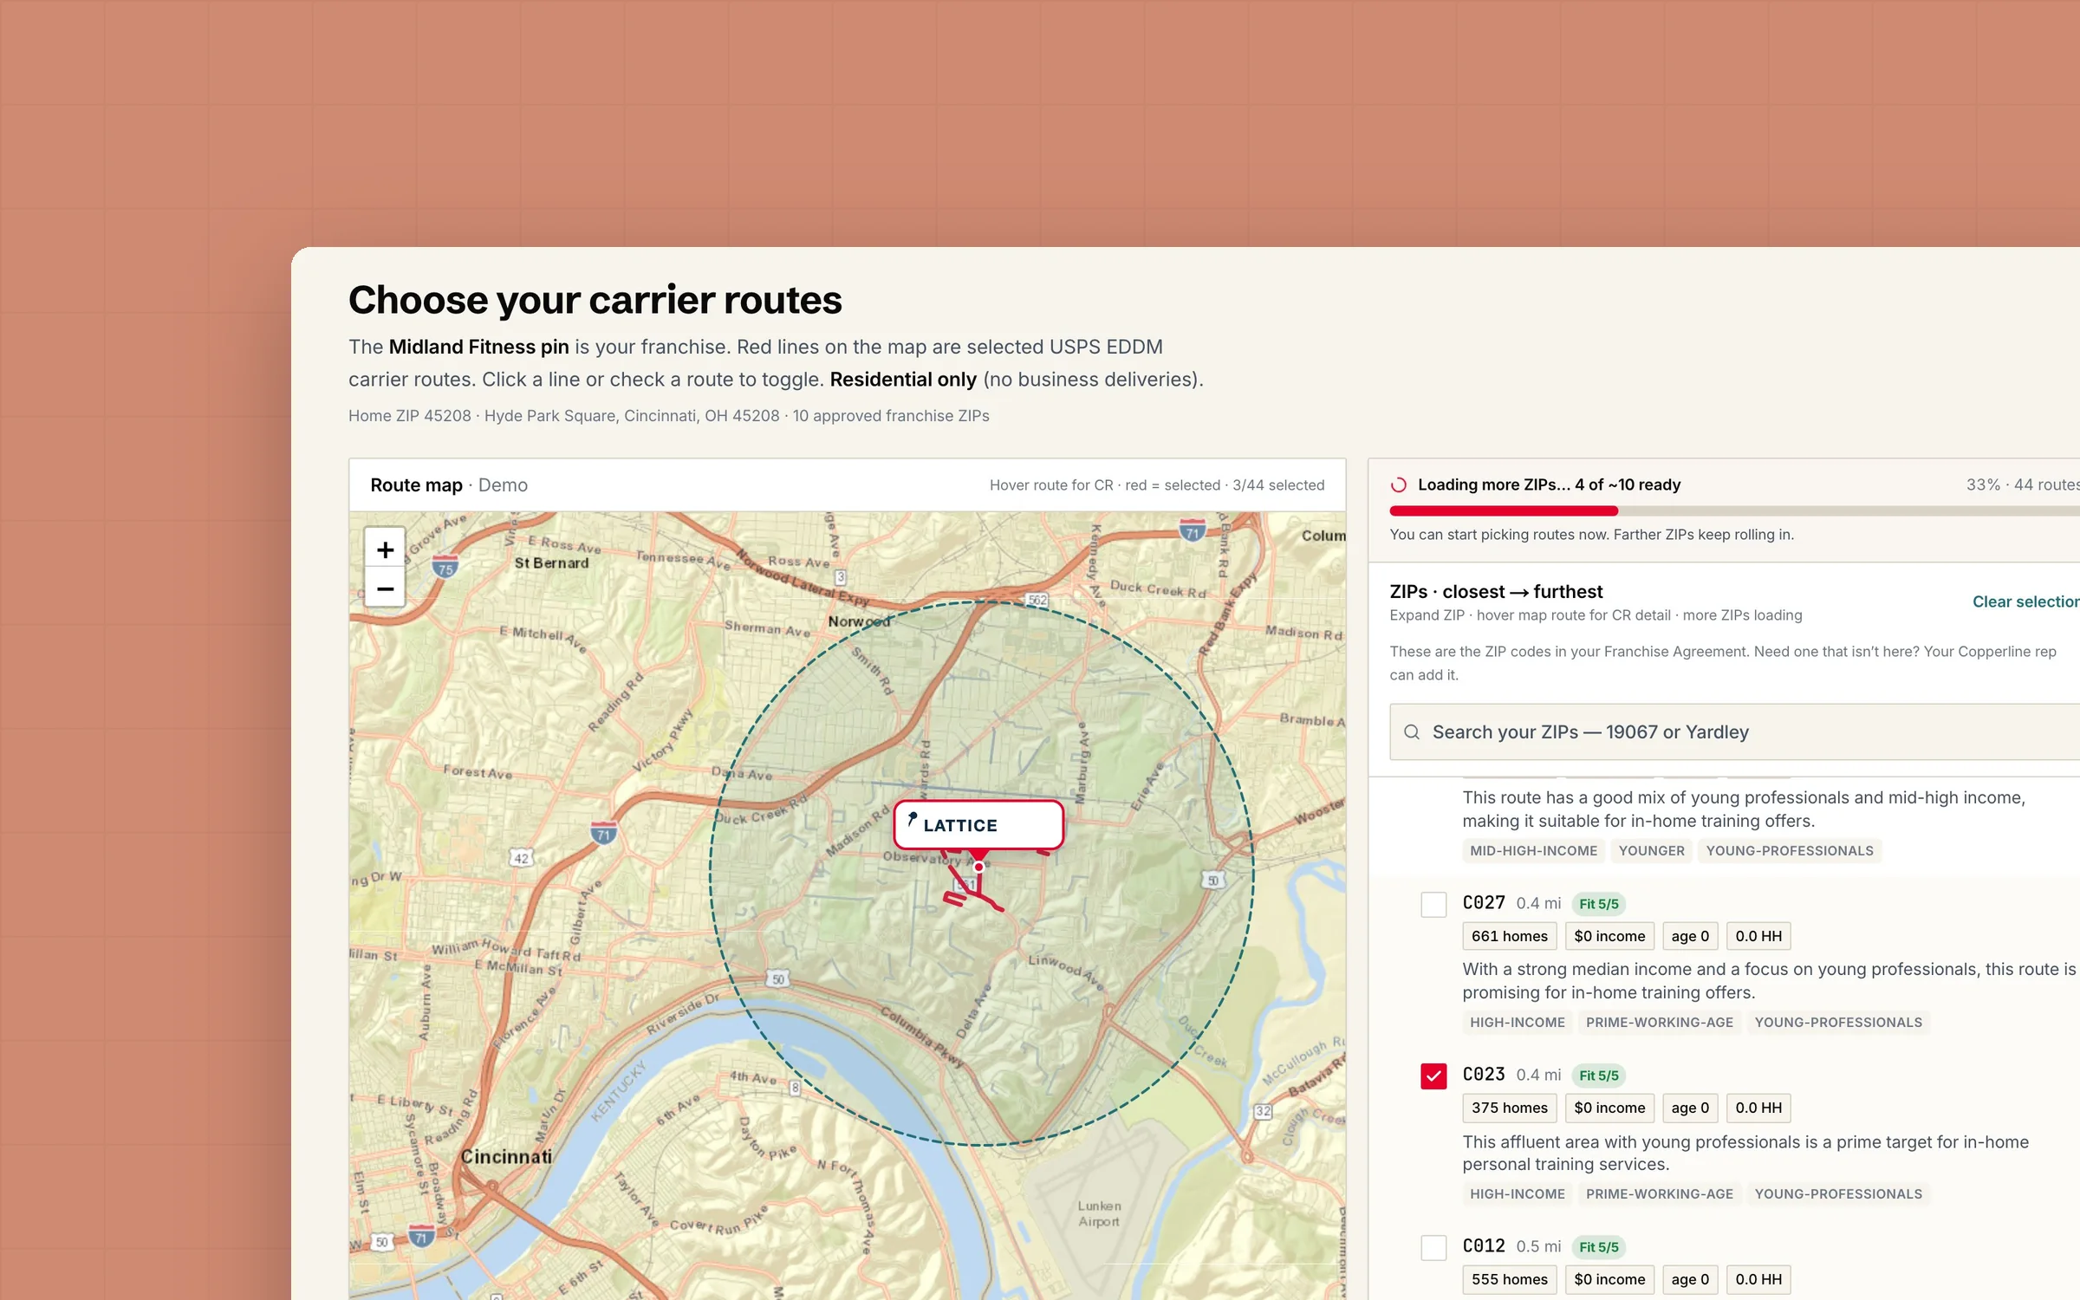Click the loading spinner icon
2080x1300 pixels.
pyautogui.click(x=1399, y=485)
